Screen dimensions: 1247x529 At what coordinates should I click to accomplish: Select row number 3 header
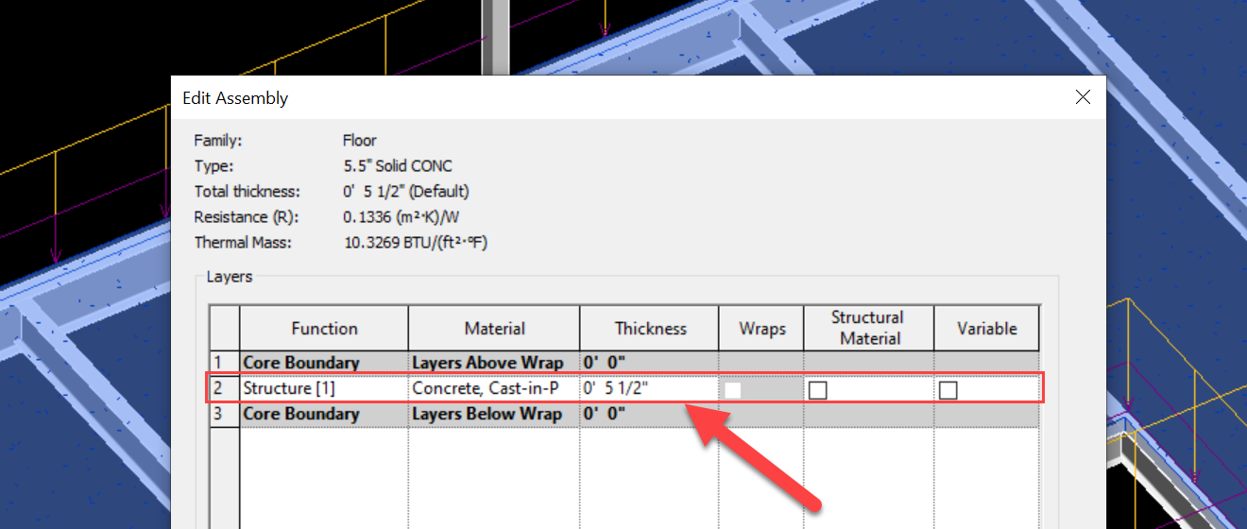coord(224,414)
